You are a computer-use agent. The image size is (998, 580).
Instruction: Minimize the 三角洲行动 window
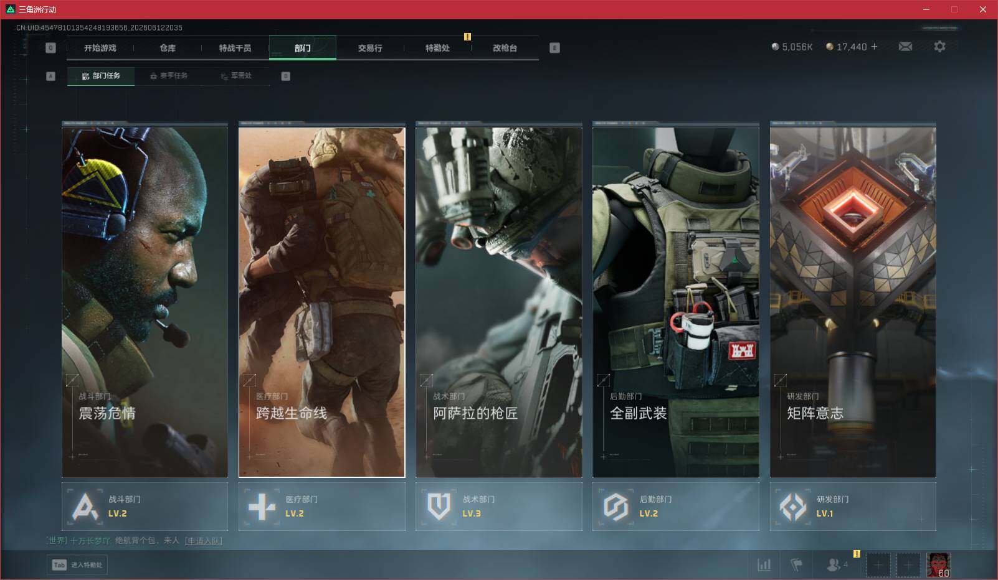926,9
